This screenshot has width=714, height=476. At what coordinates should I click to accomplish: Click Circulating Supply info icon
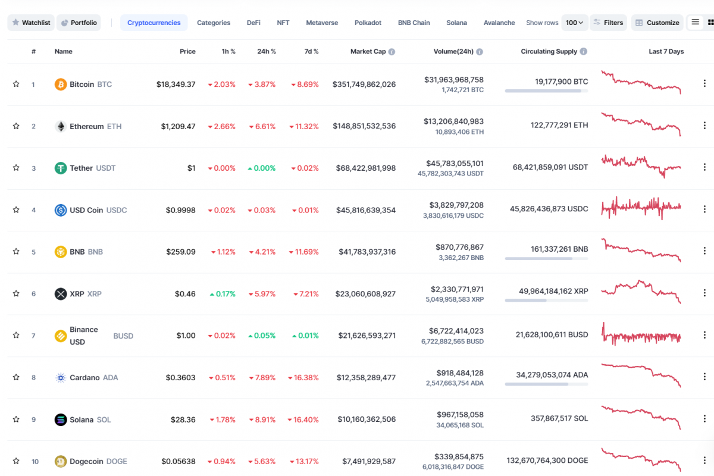583,52
